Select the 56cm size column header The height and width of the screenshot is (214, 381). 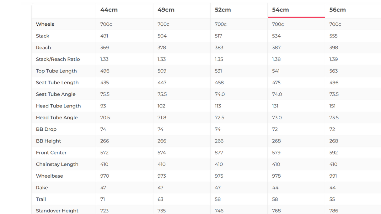pos(337,10)
